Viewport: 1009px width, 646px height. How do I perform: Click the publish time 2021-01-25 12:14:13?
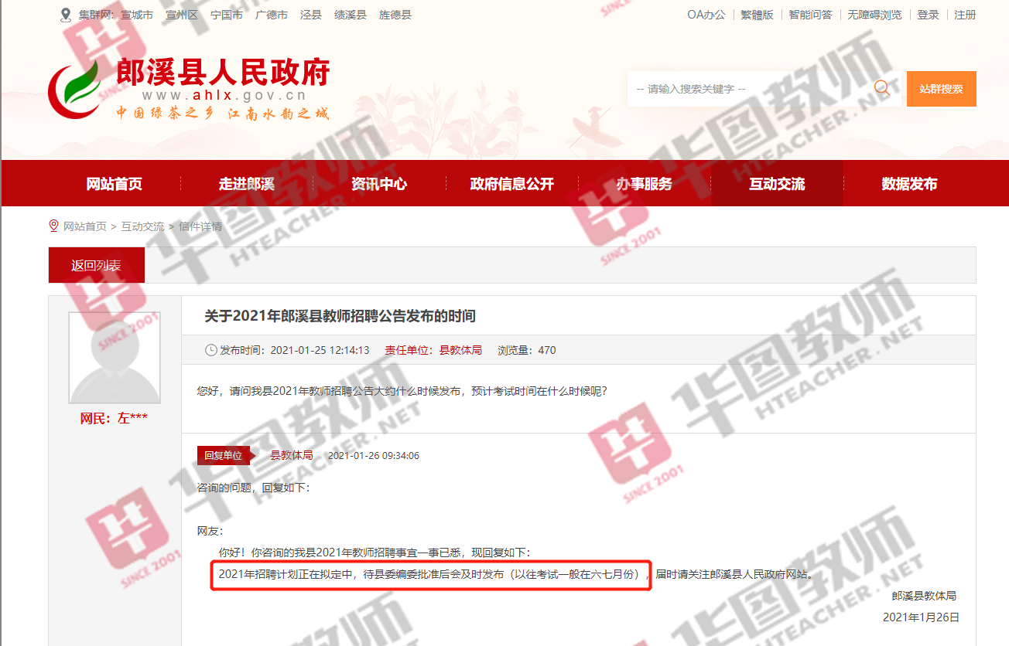coord(320,350)
